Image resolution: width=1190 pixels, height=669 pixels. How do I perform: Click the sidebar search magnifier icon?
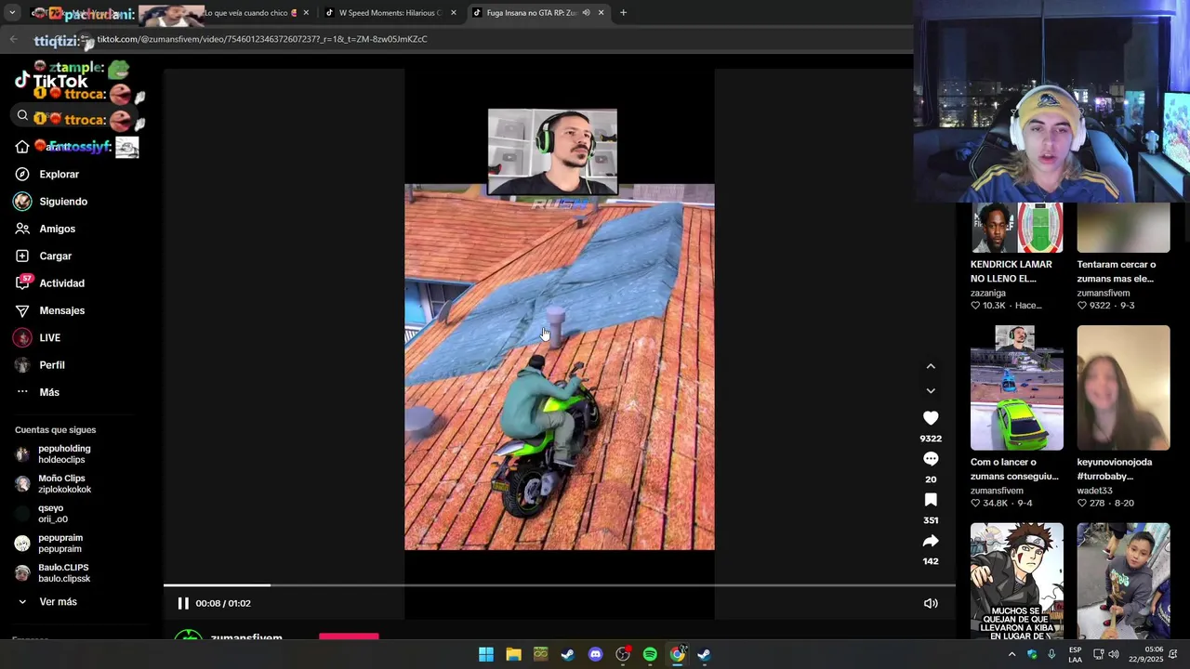[22, 115]
